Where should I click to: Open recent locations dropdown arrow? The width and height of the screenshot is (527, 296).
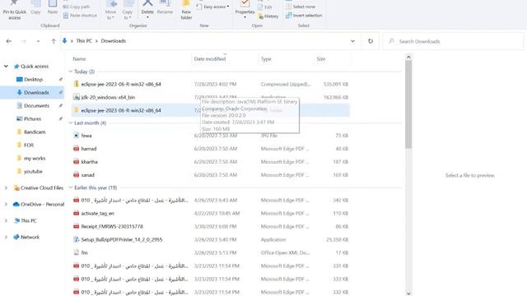click(39, 41)
